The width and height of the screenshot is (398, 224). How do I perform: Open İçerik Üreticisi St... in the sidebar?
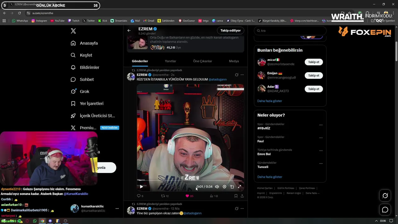(93, 115)
